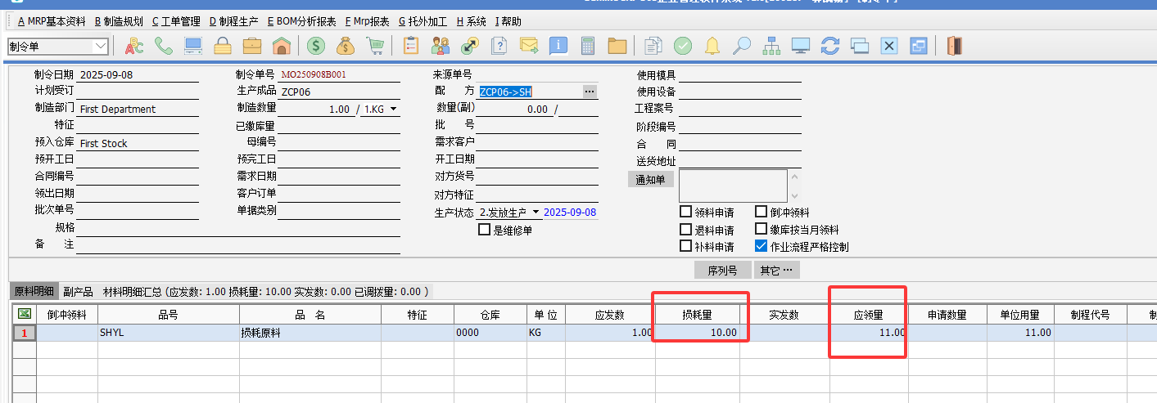Tick the 是维修单 checkbox
The width and height of the screenshot is (1157, 403).
point(485,230)
